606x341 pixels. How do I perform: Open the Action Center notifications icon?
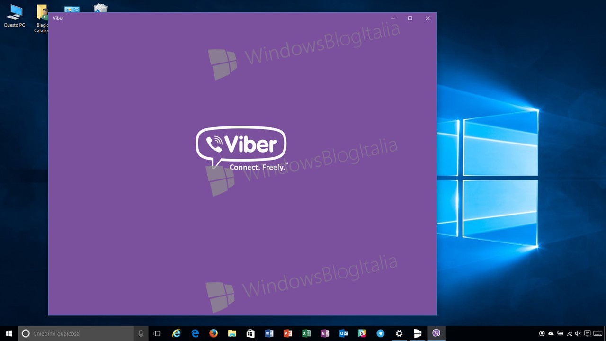587,333
